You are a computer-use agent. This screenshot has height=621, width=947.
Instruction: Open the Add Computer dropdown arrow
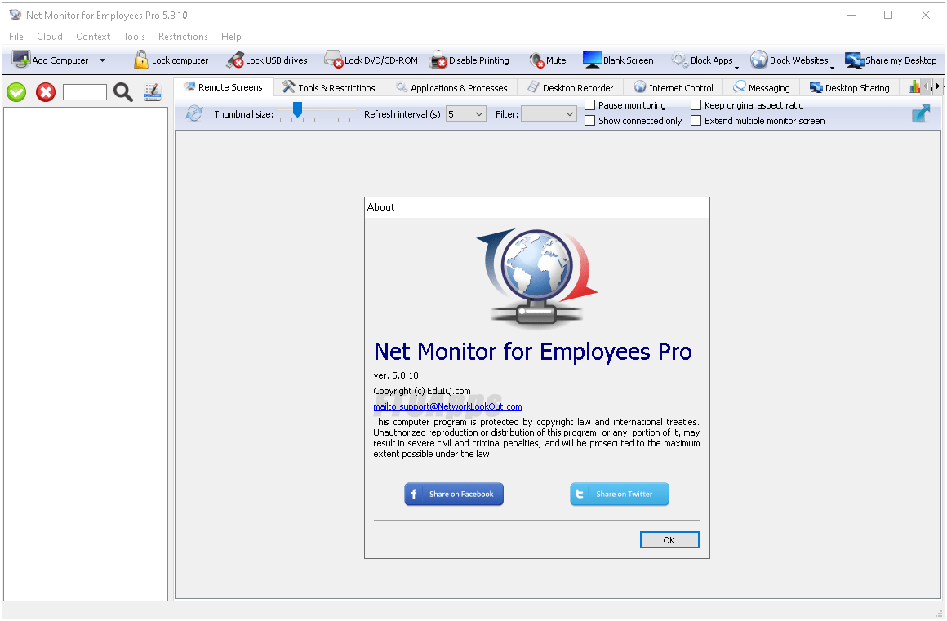point(102,60)
